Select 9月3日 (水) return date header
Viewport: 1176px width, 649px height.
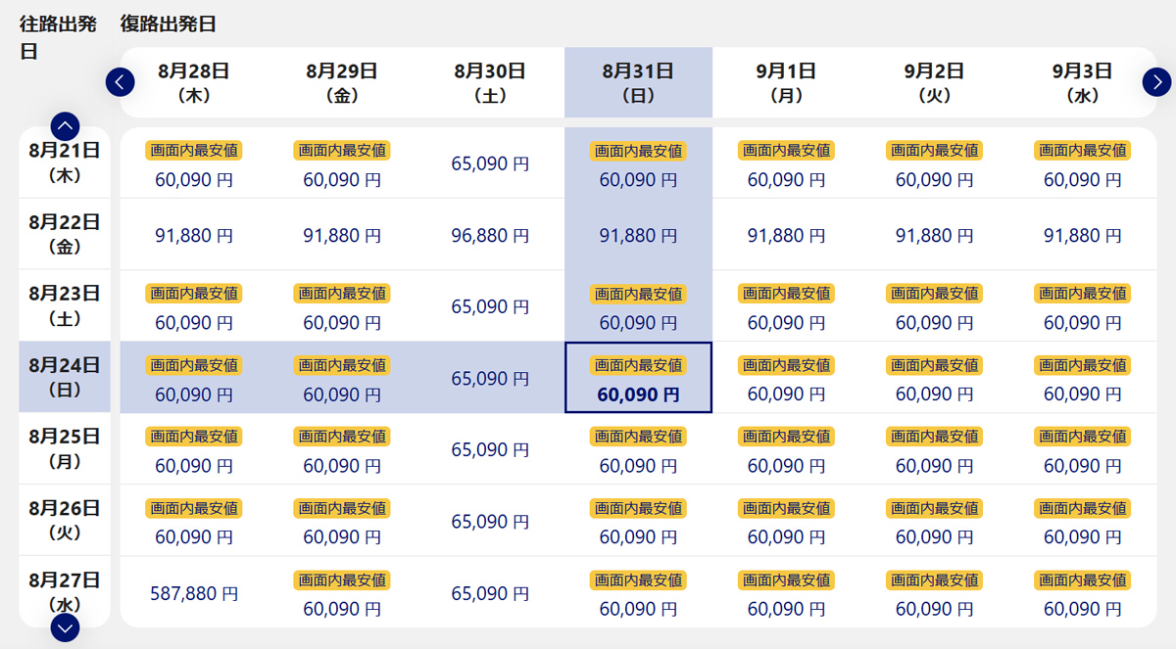1082,82
